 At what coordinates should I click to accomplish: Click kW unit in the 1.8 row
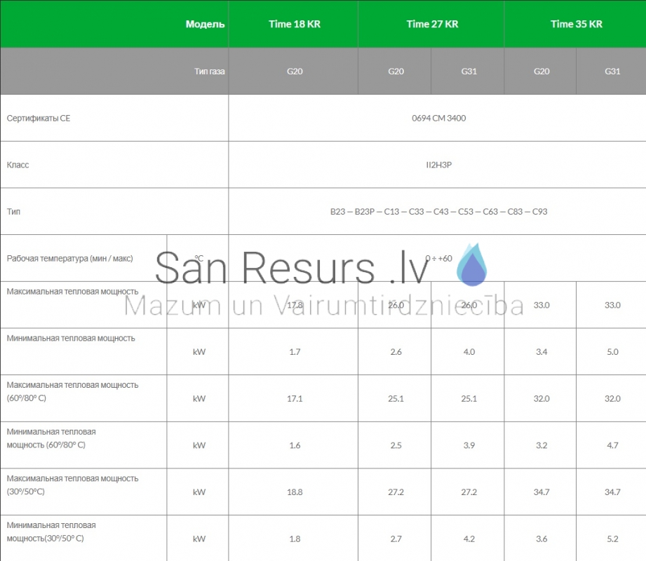click(199, 539)
